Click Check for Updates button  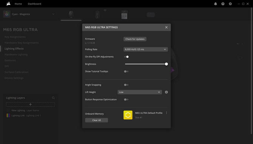click(x=135, y=39)
